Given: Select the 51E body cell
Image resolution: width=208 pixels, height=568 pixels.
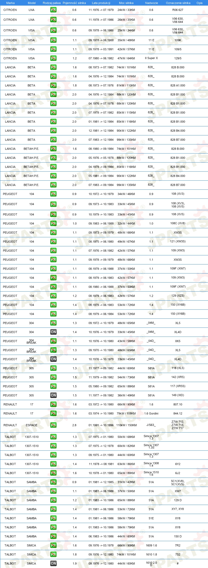Looking at the screenshot, I should pyautogui.click(x=151, y=518).
